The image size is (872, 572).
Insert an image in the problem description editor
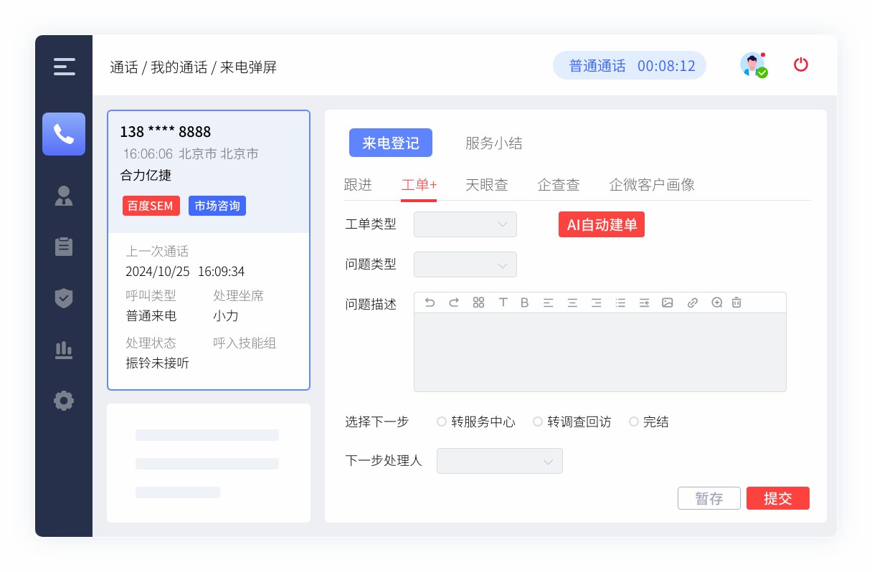point(668,302)
